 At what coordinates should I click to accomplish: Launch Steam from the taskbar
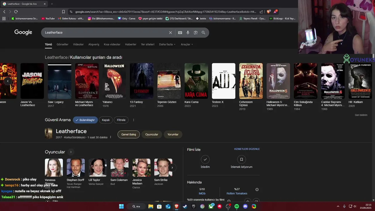click(185, 206)
